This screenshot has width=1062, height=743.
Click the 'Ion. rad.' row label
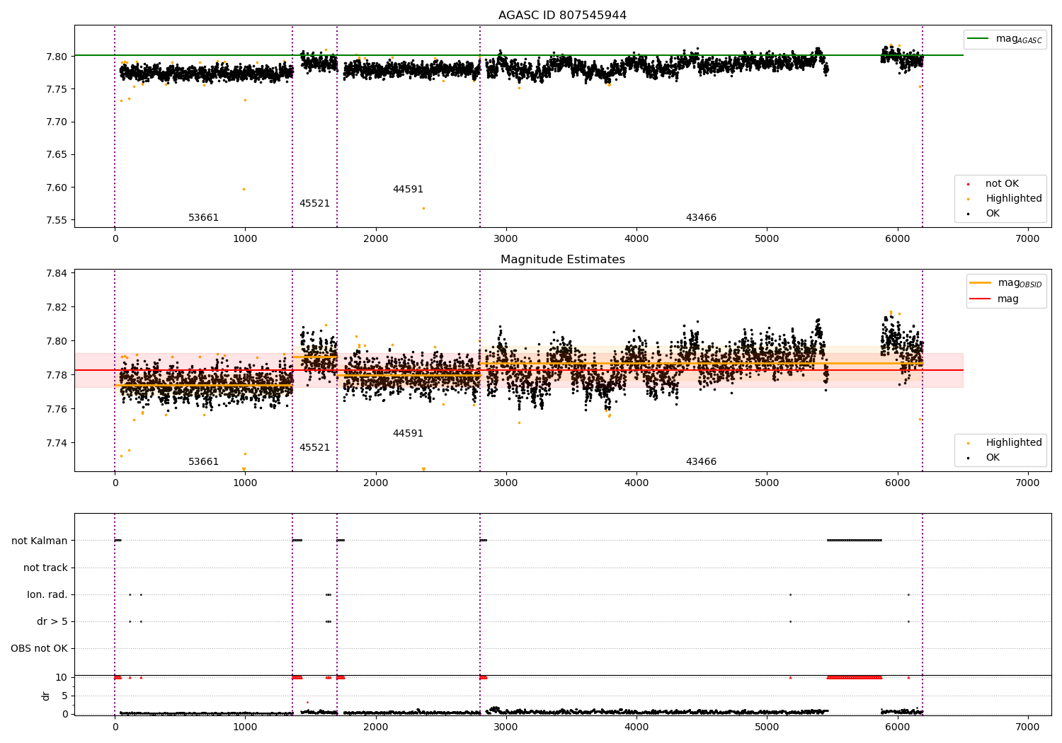(47, 595)
